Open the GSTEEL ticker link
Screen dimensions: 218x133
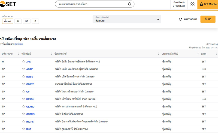31,114
